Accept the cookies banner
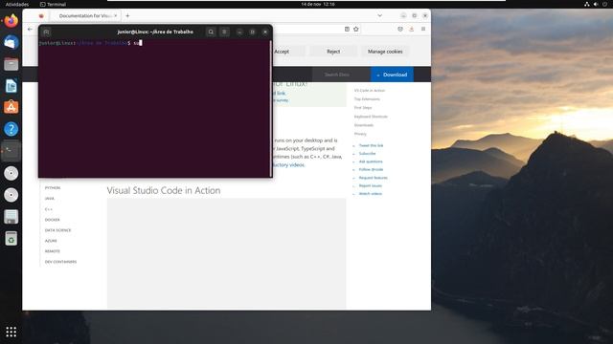Viewport: 613px width, 344px height. (282, 52)
